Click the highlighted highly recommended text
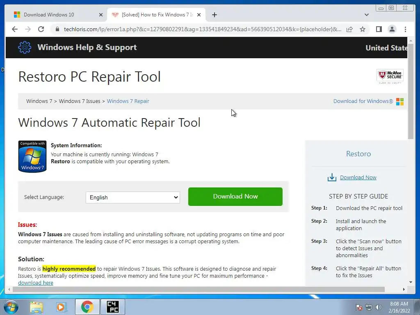Viewport: 420px width, 315px height. click(69, 269)
